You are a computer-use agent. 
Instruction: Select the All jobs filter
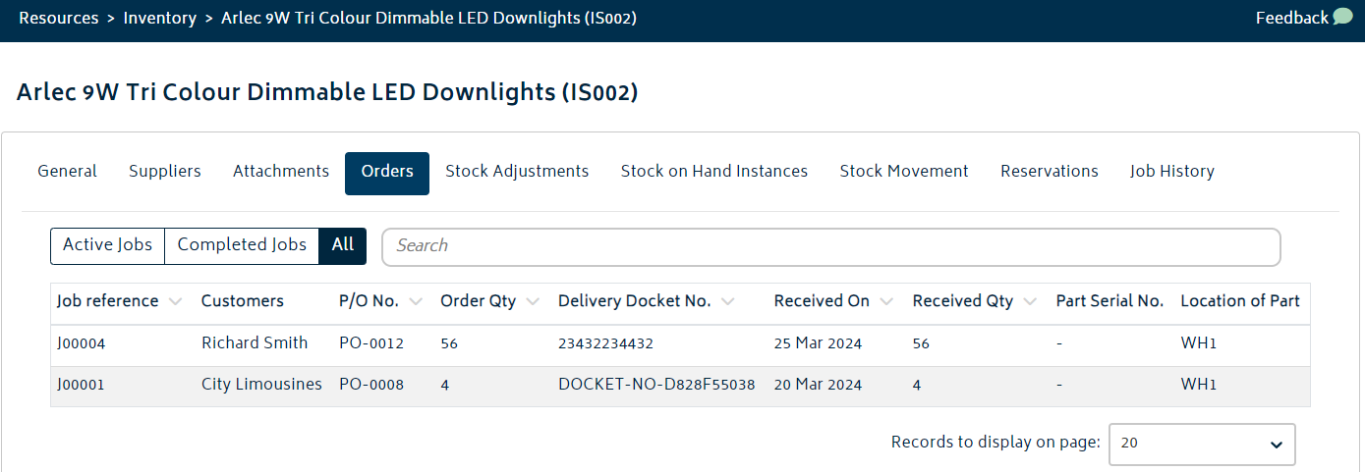coord(343,245)
